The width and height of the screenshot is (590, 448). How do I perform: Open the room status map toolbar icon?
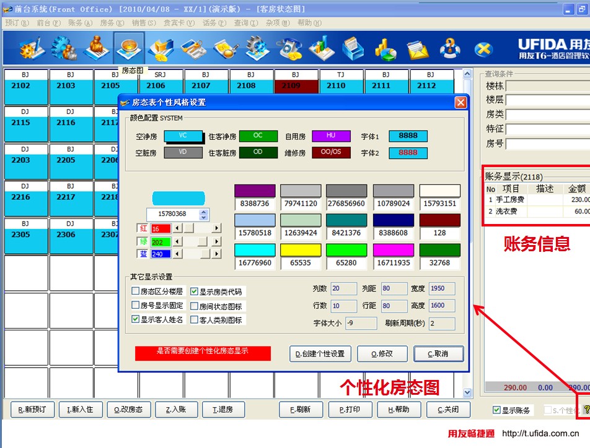(129, 48)
